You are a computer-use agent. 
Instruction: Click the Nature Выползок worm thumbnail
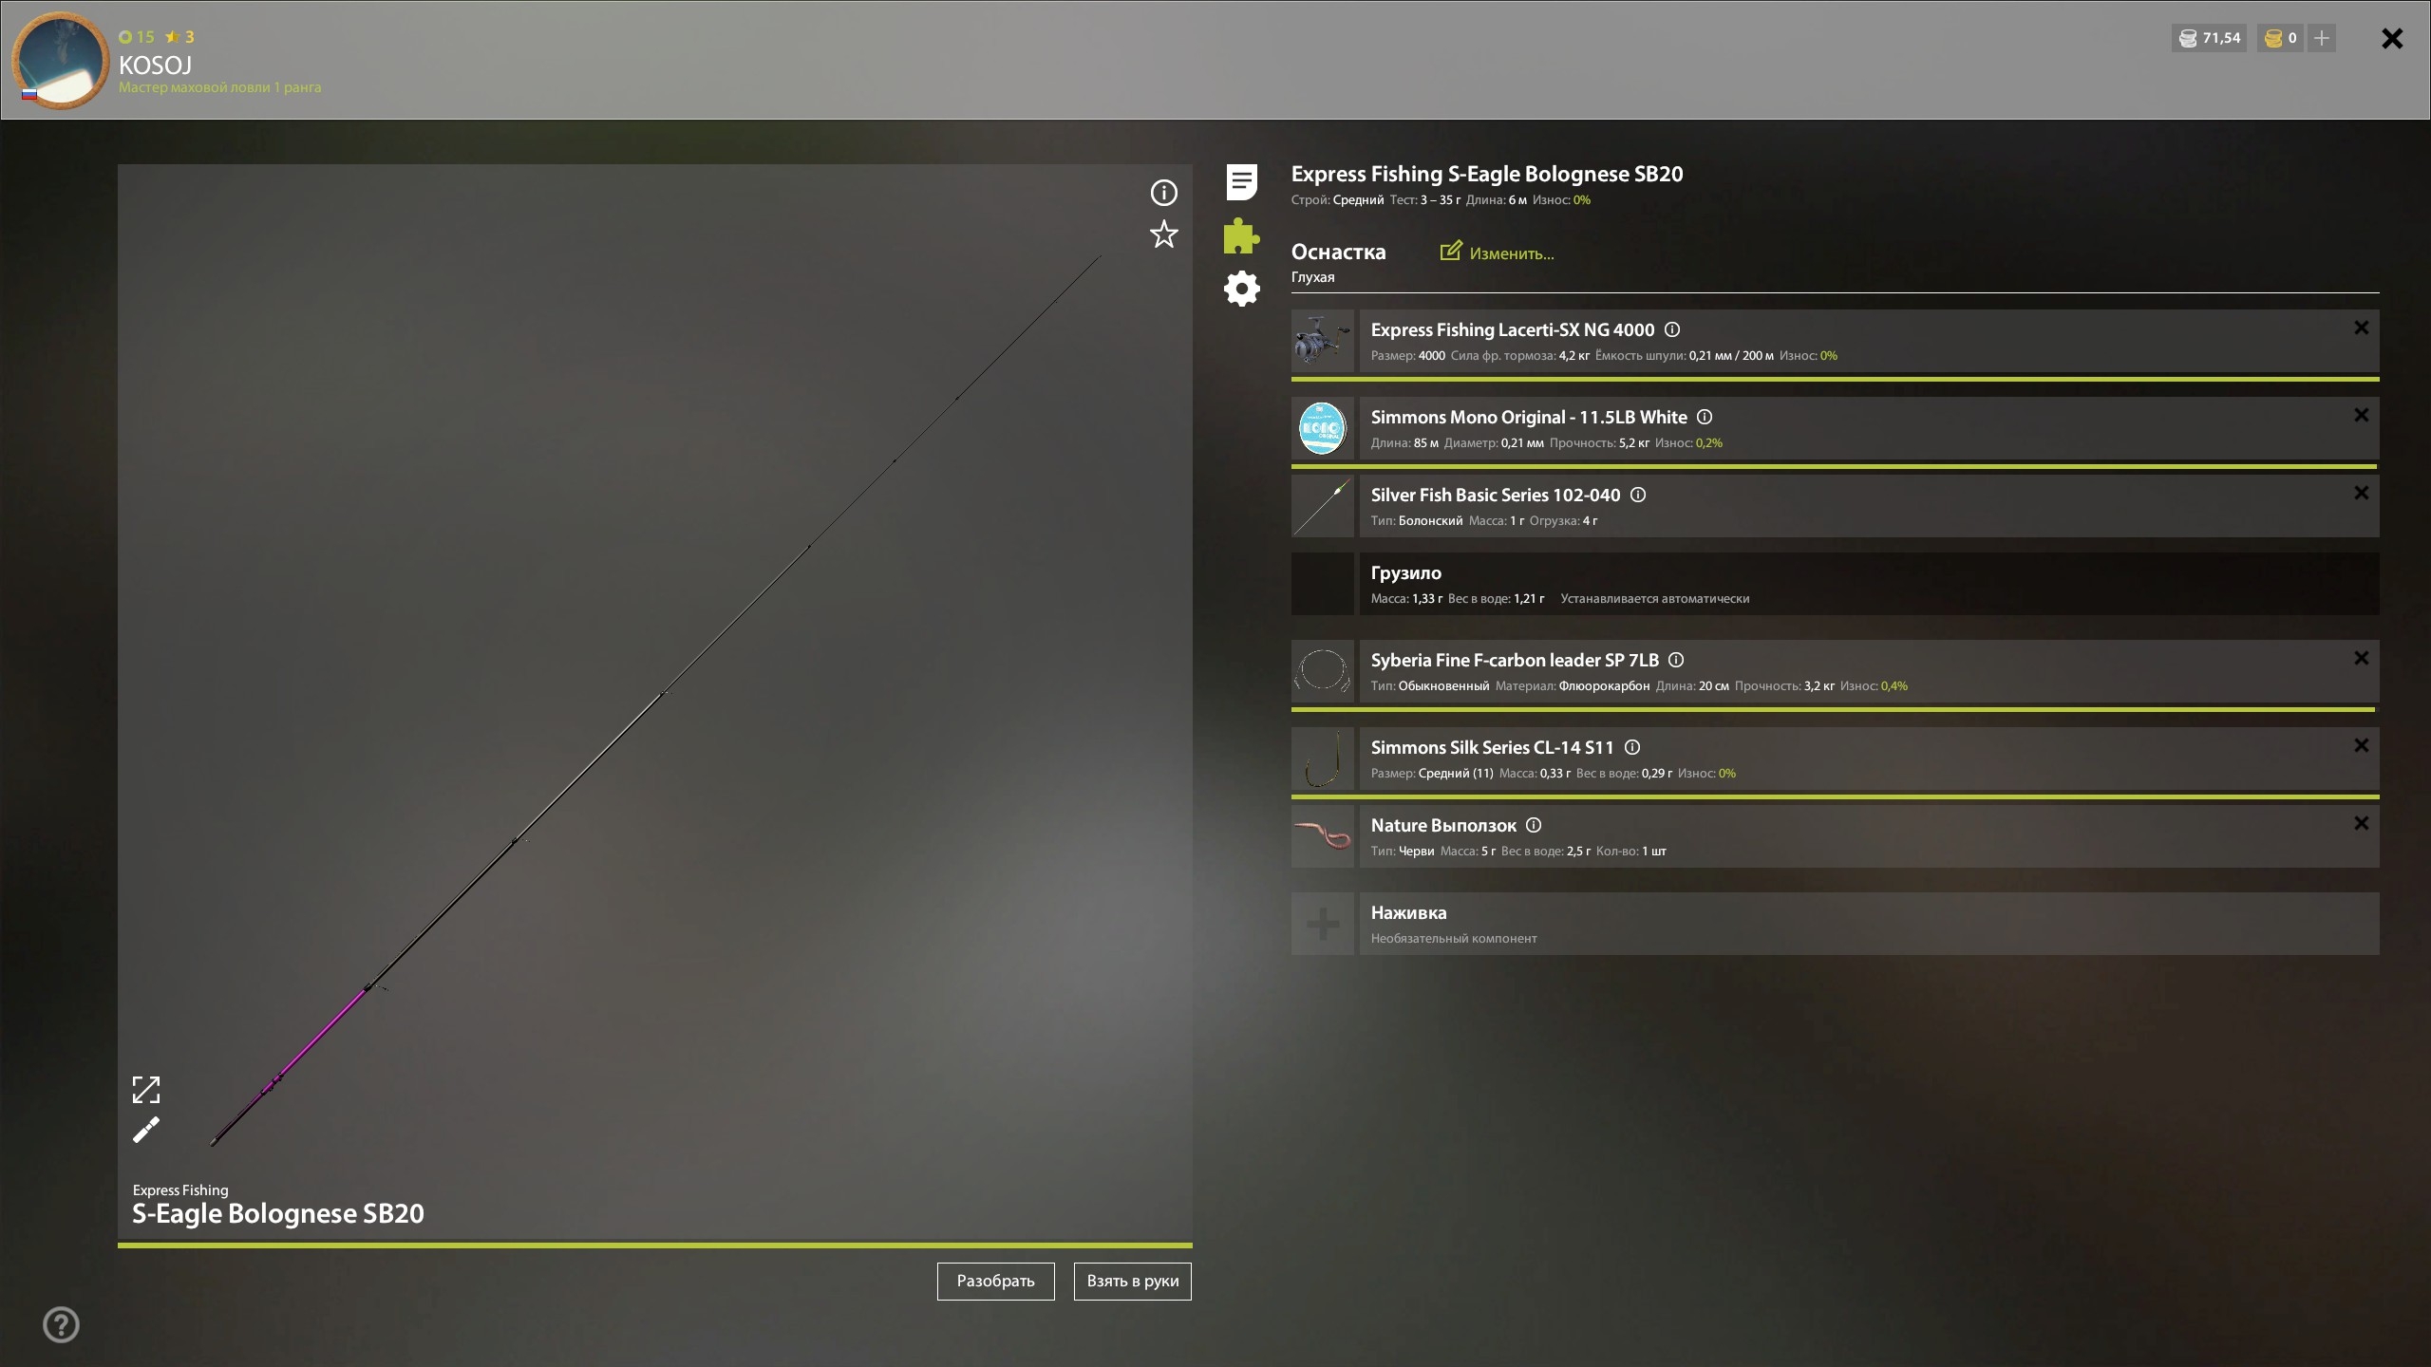click(1322, 836)
